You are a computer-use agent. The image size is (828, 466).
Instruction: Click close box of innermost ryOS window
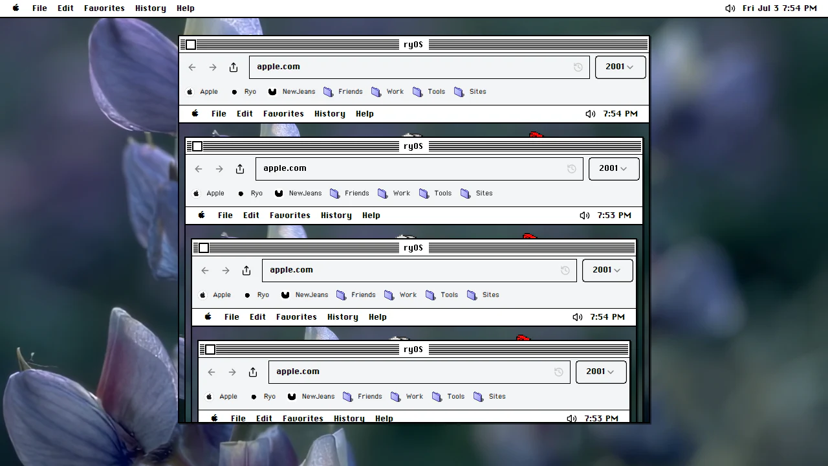click(x=210, y=349)
